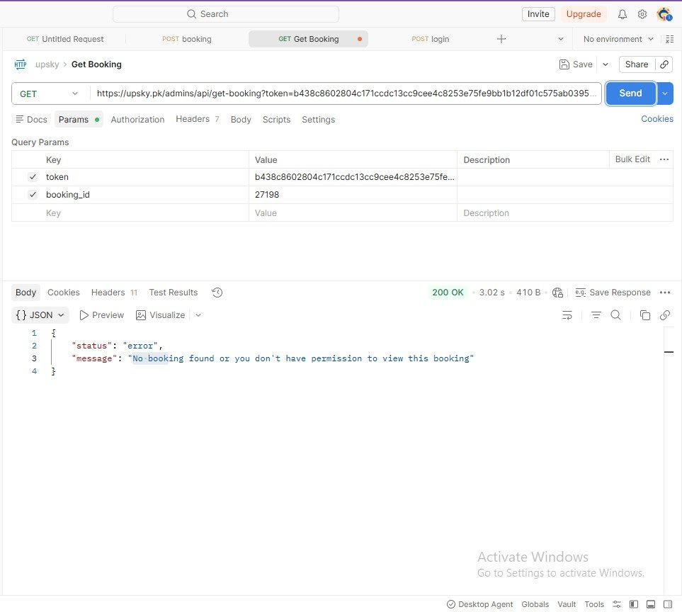The height and width of the screenshot is (612, 682).
Task: Open the query params more options ellipsis
Action: point(664,159)
